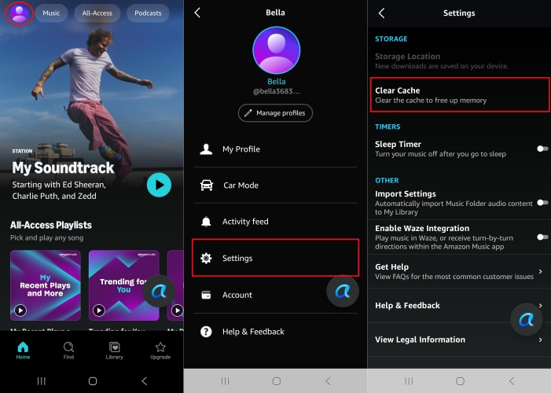Image resolution: width=551 pixels, height=393 pixels.
Task: Tap Help & Feedback title in Settings
Action: click(x=407, y=306)
